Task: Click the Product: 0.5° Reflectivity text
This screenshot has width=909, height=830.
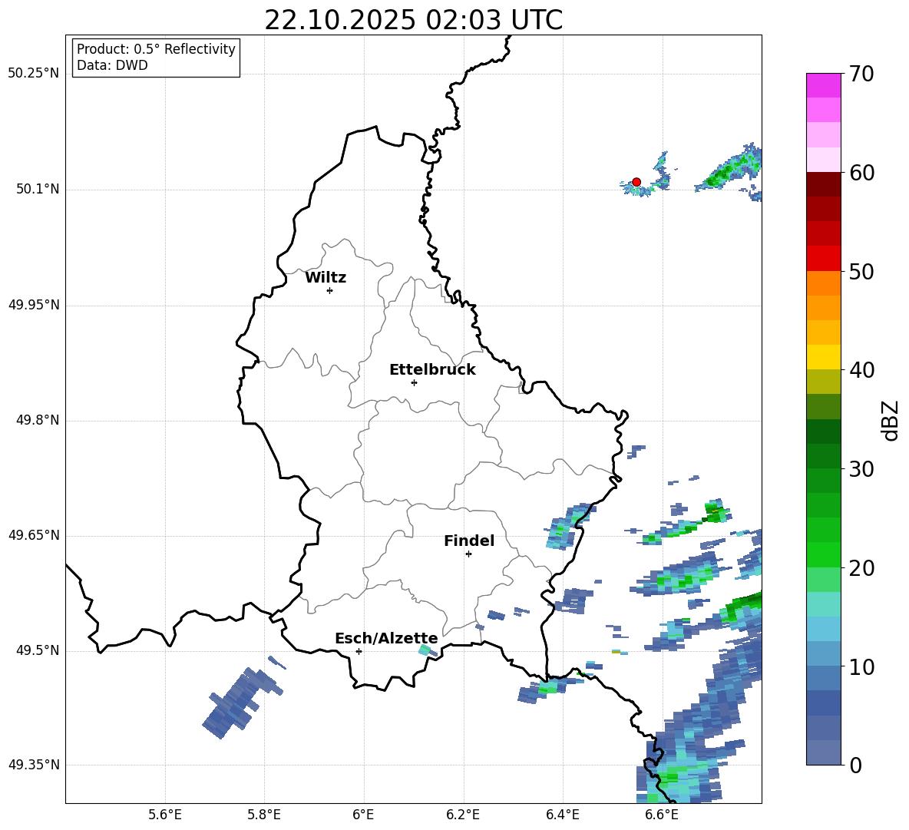Action: [x=156, y=48]
